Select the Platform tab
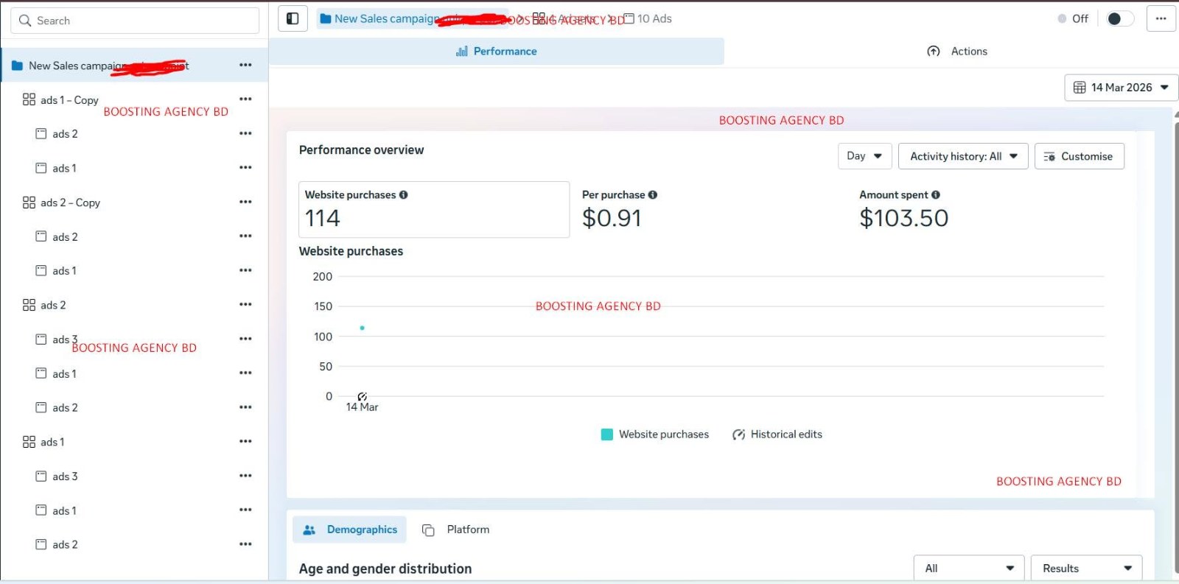Image resolution: width=1179 pixels, height=584 pixels. click(x=455, y=530)
